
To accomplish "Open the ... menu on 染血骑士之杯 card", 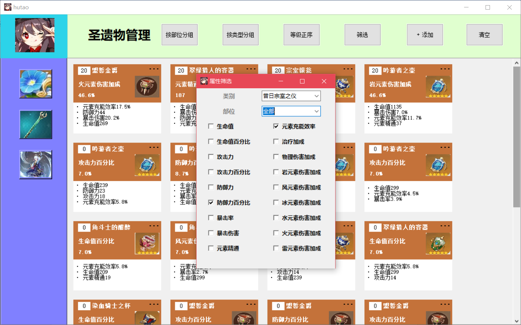I will [154, 304].
